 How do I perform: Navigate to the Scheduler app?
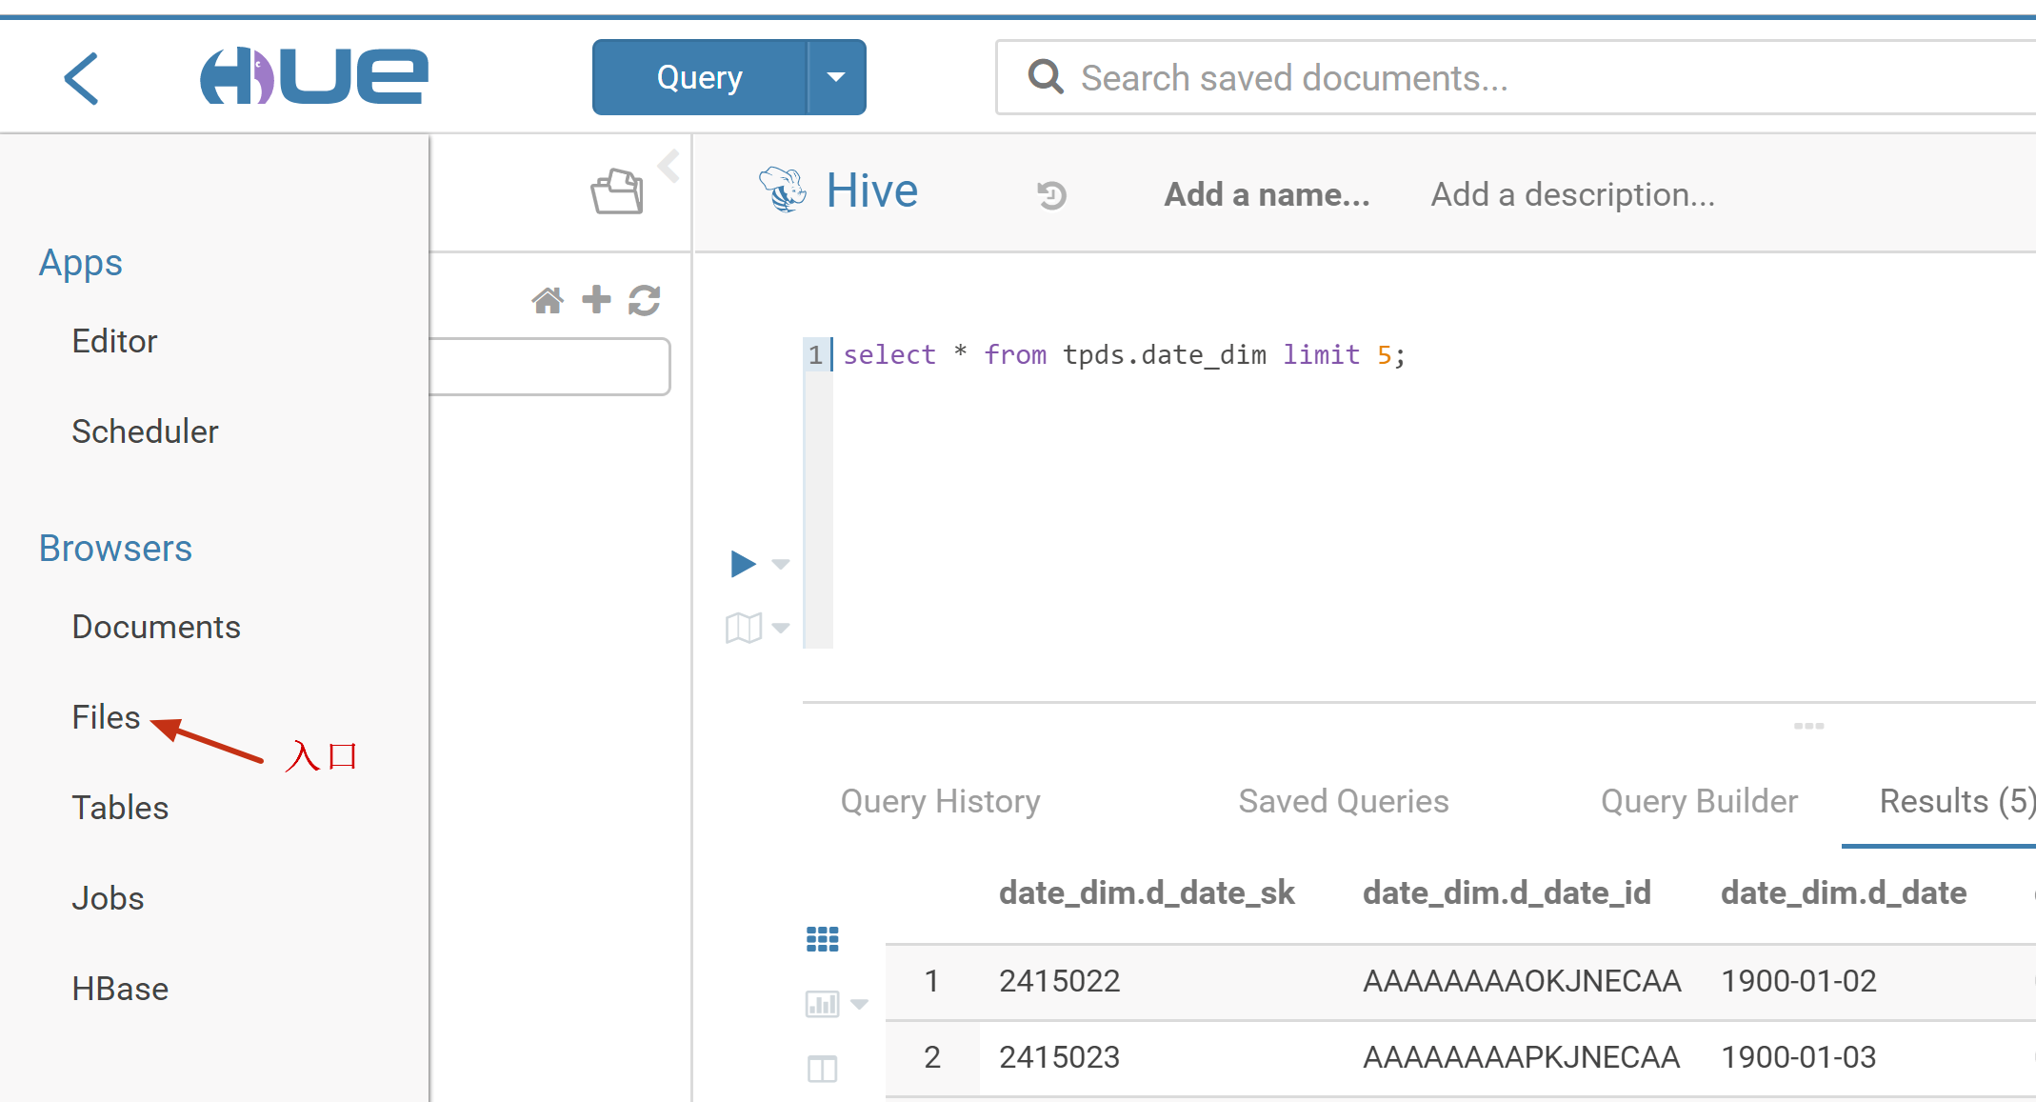(x=145, y=431)
